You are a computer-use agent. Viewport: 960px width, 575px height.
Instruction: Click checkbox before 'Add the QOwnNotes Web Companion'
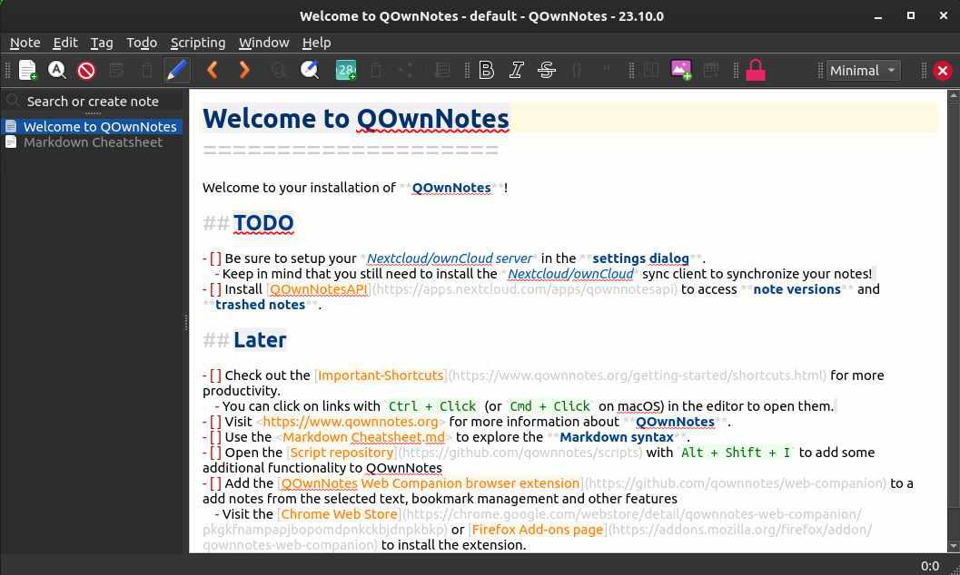(215, 483)
